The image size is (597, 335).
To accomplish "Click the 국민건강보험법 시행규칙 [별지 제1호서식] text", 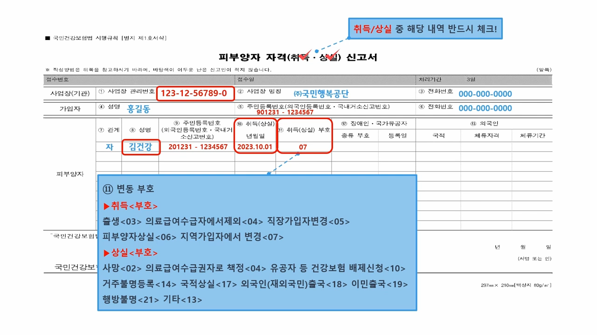I will click(110, 38).
